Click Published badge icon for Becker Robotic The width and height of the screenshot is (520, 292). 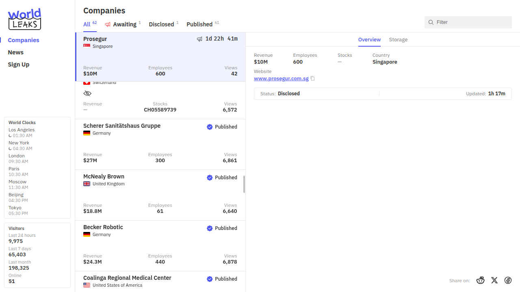[210, 228]
